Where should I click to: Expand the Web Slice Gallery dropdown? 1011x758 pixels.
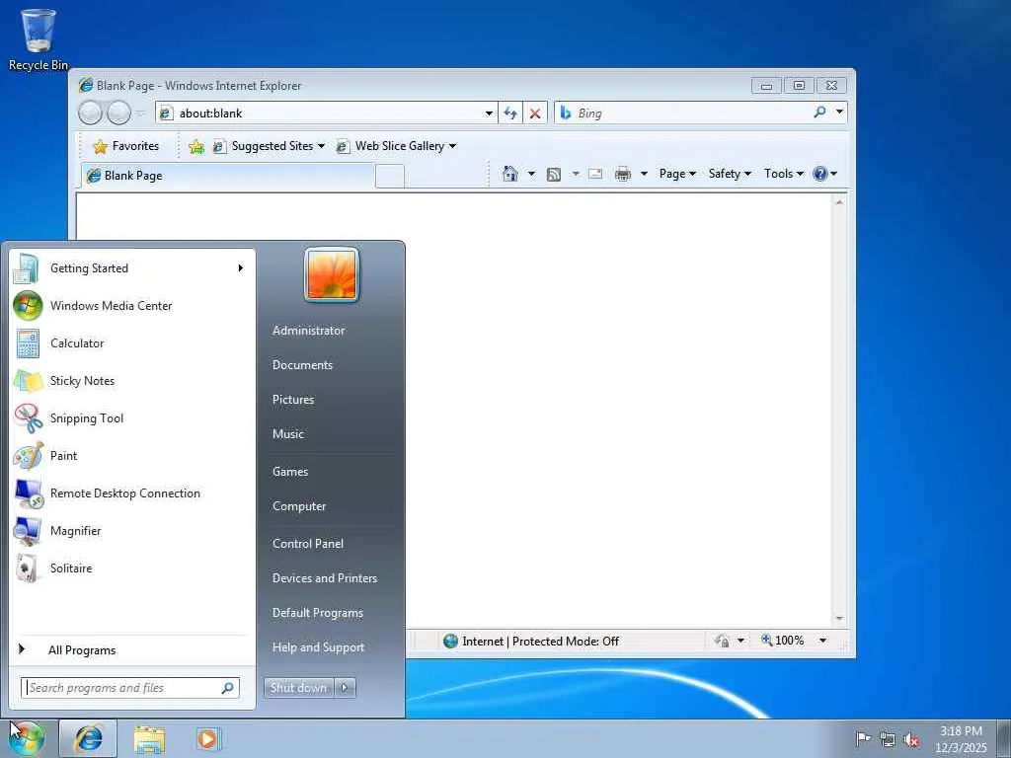452,146
